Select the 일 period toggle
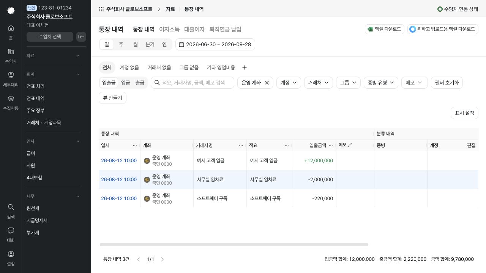This screenshot has width=486, height=273. [107, 44]
